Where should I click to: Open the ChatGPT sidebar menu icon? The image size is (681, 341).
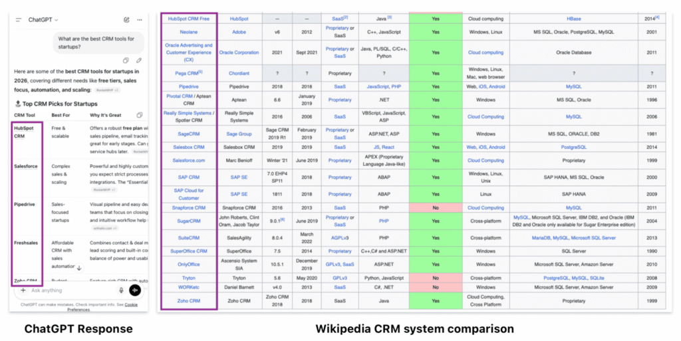coord(19,20)
